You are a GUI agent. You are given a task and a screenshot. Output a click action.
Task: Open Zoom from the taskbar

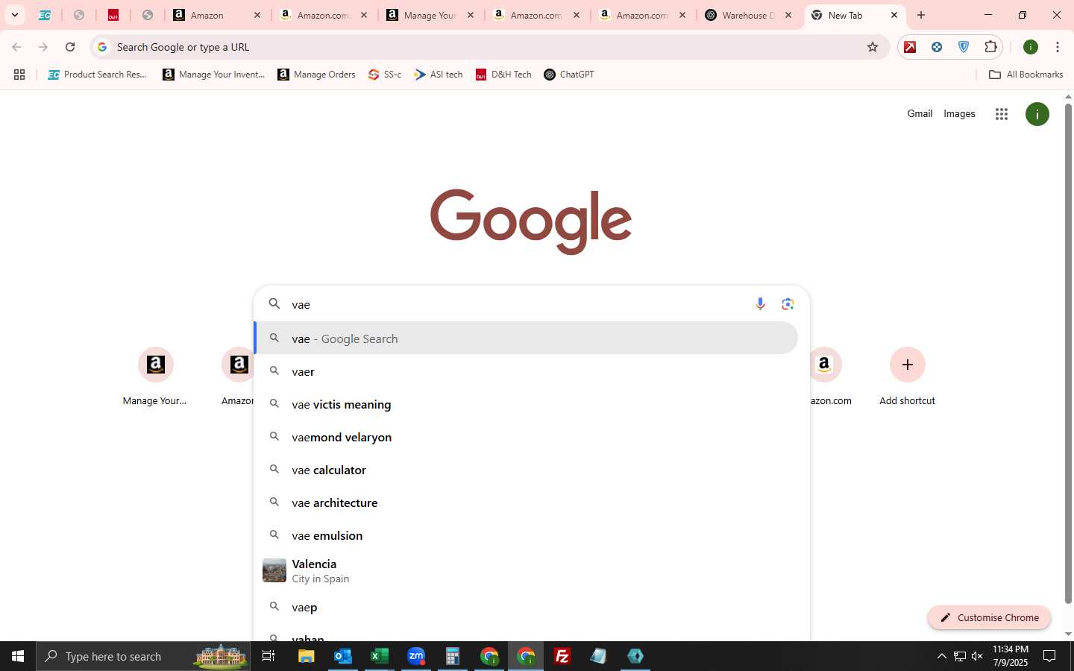click(x=415, y=656)
